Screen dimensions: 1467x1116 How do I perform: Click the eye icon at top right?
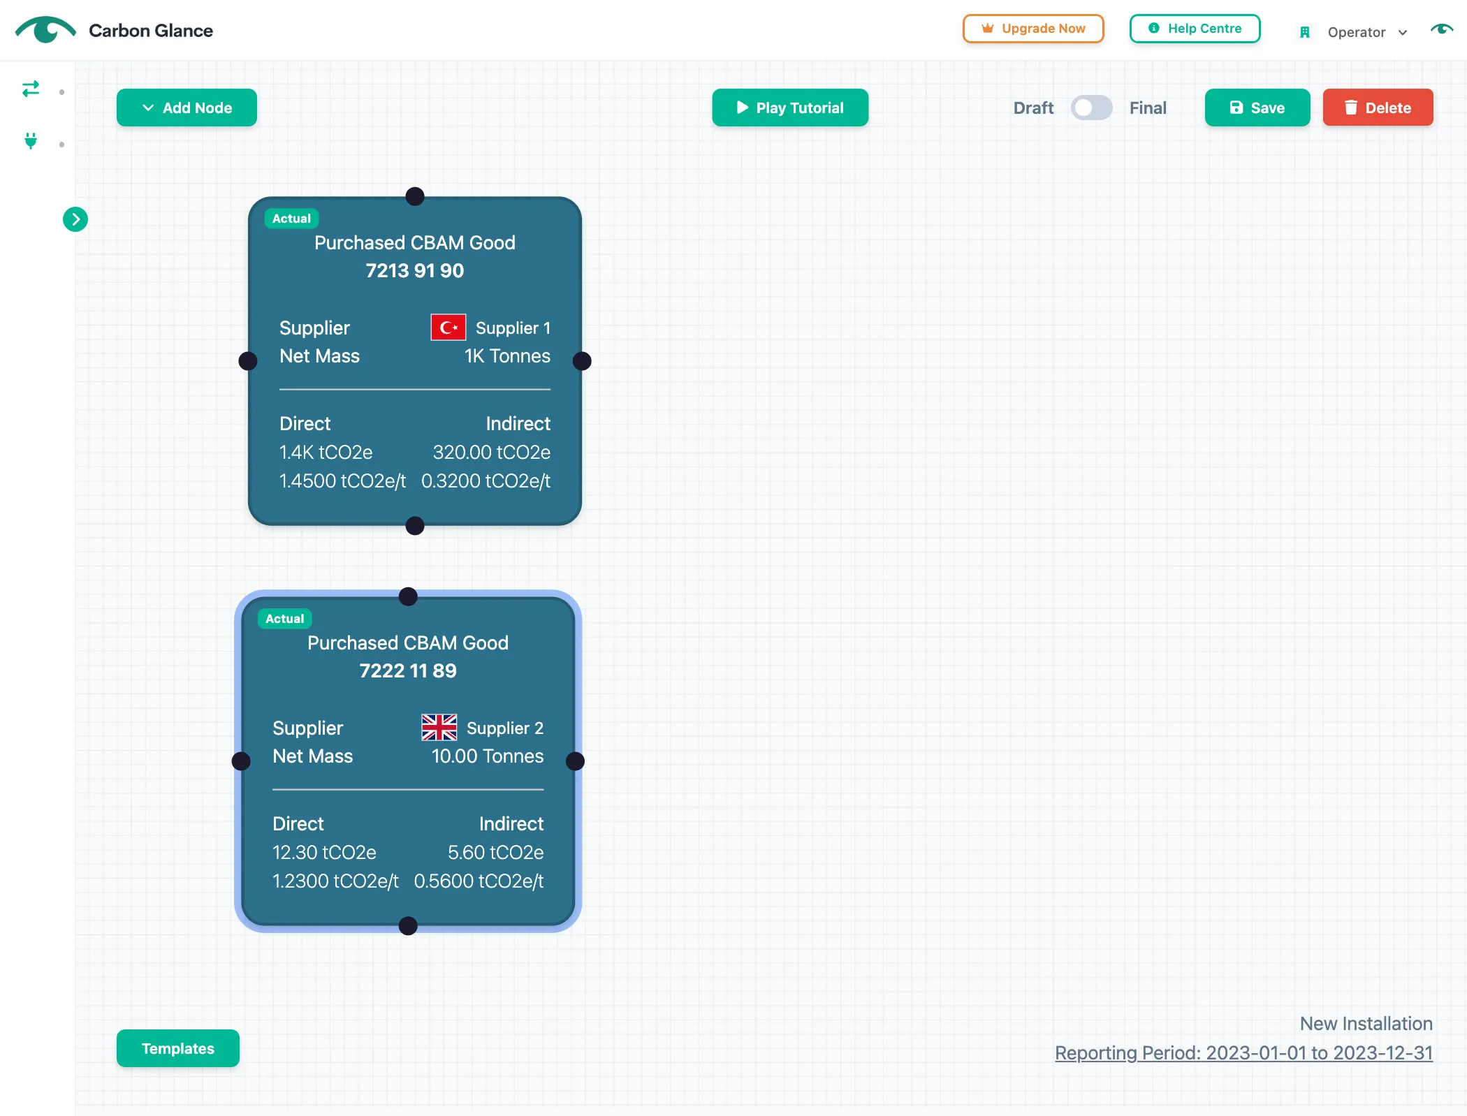(x=1442, y=29)
